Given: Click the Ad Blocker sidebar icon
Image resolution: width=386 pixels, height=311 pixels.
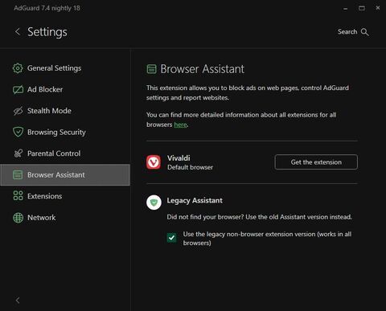Looking at the screenshot, I should point(18,89).
